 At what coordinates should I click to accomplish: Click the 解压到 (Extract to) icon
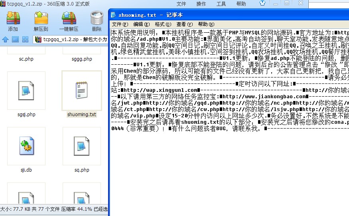[41, 18]
